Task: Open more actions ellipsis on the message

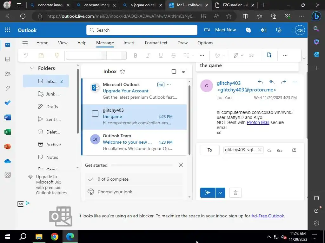Action: click(x=295, y=82)
